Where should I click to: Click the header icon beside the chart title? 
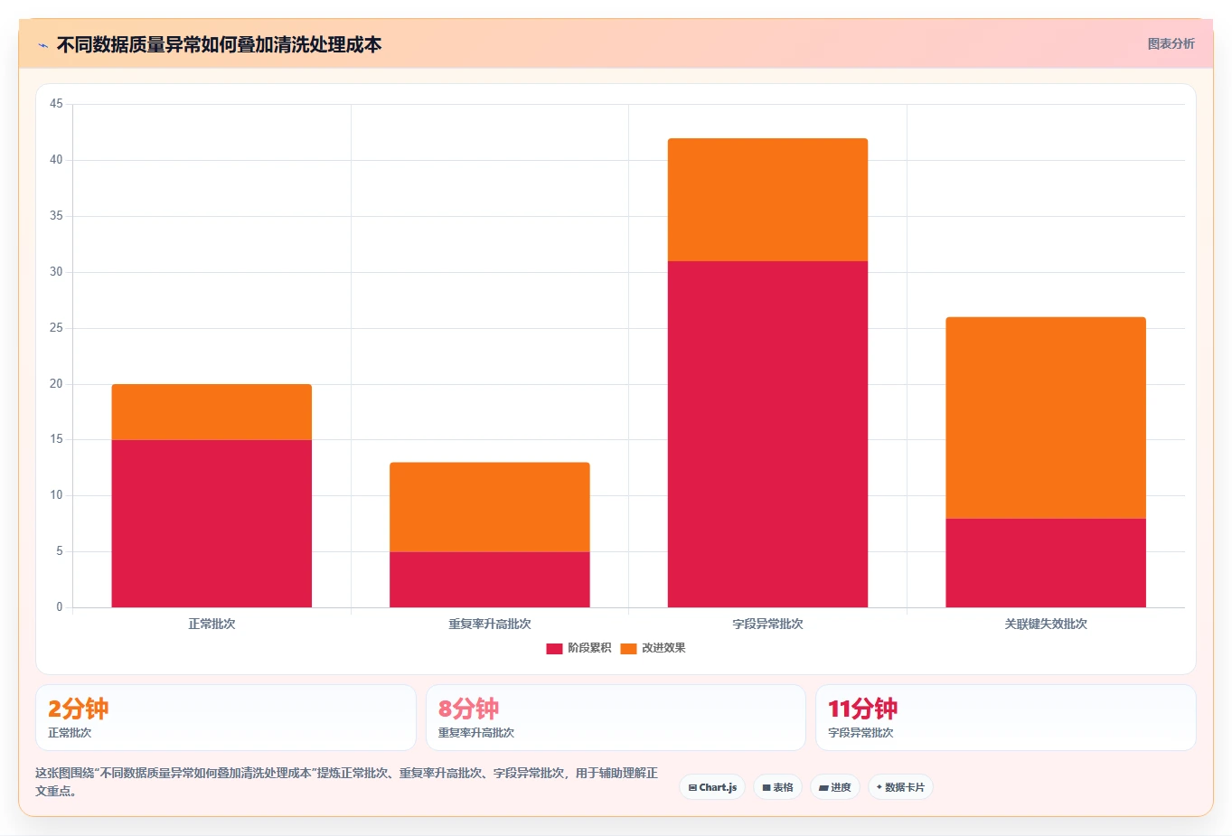(42, 45)
